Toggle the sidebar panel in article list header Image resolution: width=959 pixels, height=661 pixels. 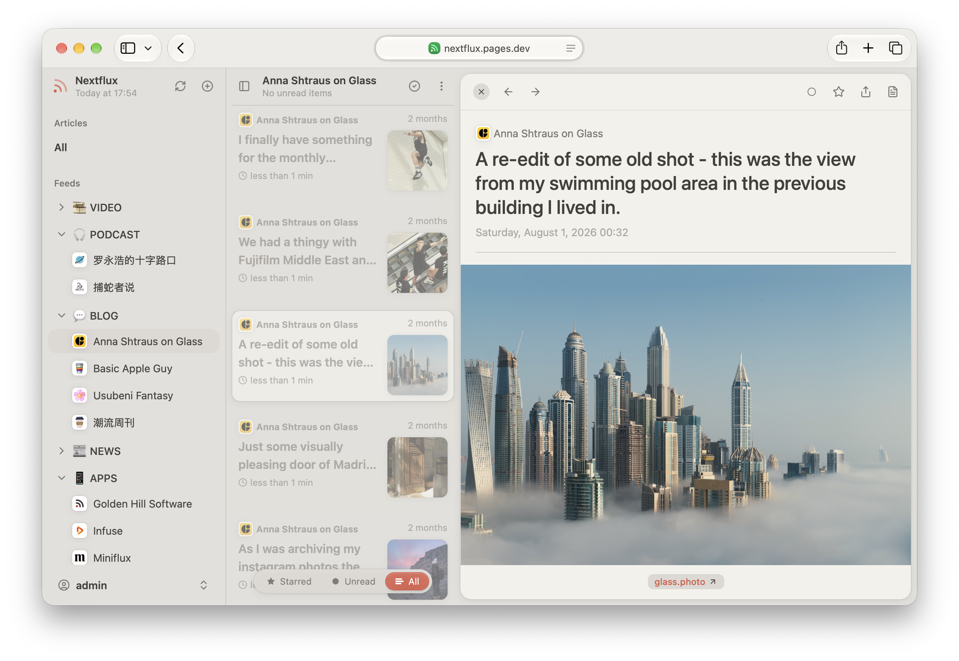point(244,86)
